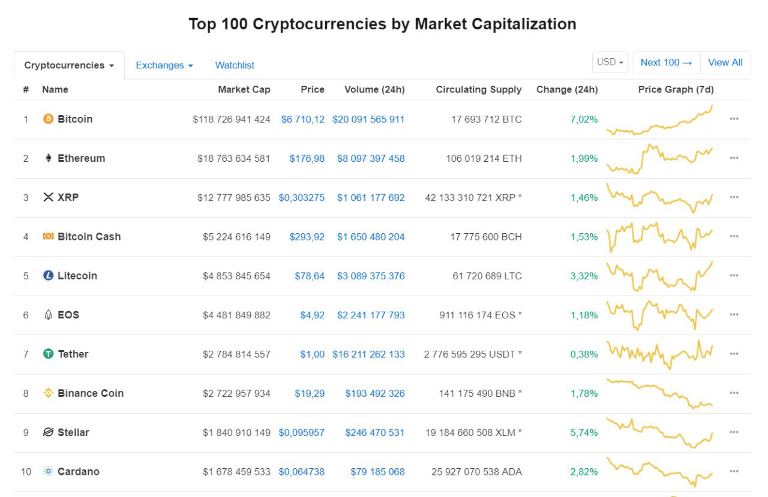The image size is (768, 497).
Task: Open the USD currency dropdown
Action: click(610, 62)
